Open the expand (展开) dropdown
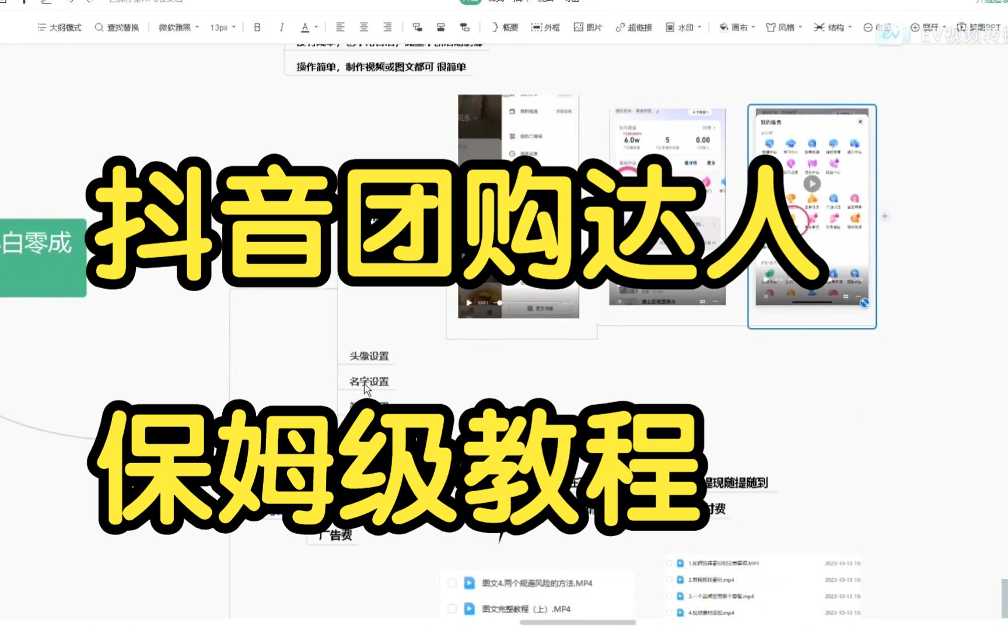 click(x=929, y=27)
